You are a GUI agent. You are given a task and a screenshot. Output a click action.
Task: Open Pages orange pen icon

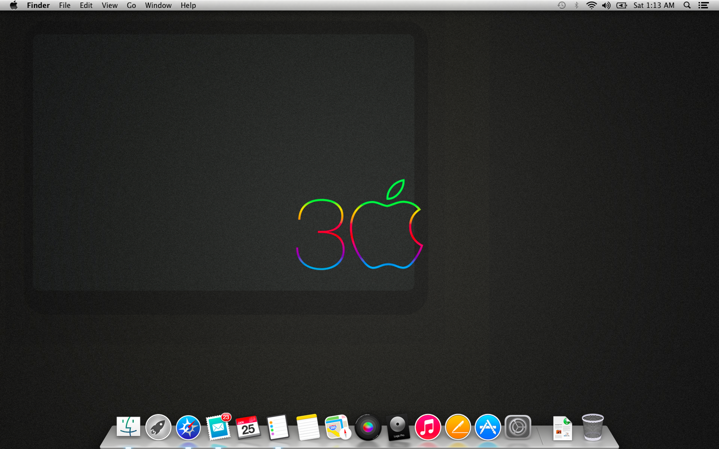(x=458, y=428)
